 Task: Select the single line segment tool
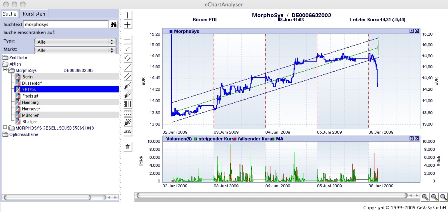click(x=128, y=49)
